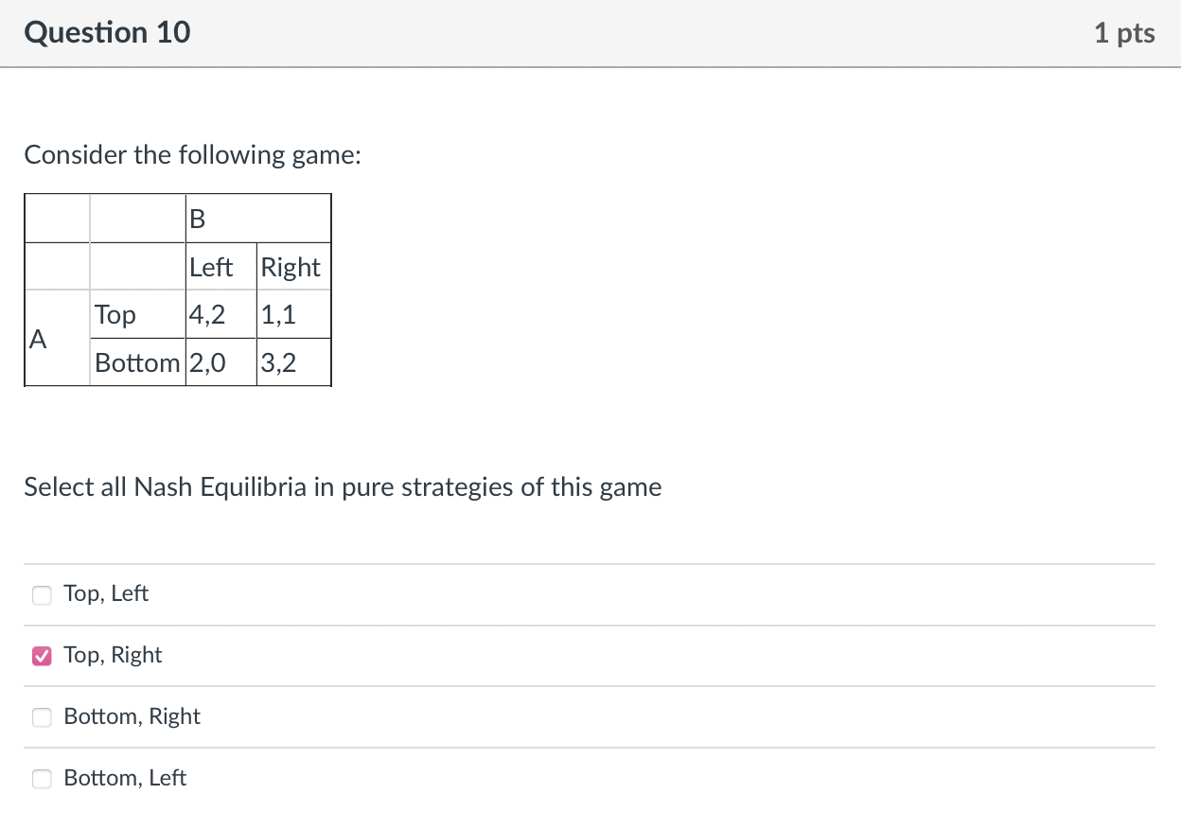Click the 'Question 10' header text
The height and width of the screenshot is (829, 1181).
(x=106, y=32)
